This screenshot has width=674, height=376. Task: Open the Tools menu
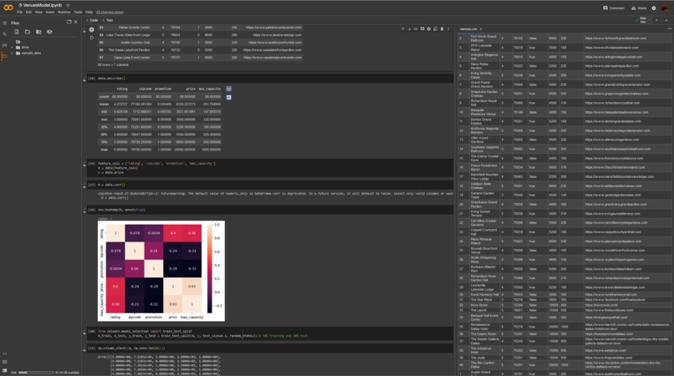(78, 12)
